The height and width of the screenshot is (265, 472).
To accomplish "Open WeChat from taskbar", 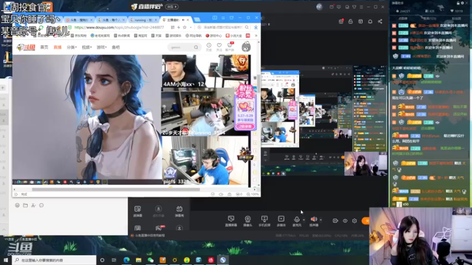I will 150,260.
